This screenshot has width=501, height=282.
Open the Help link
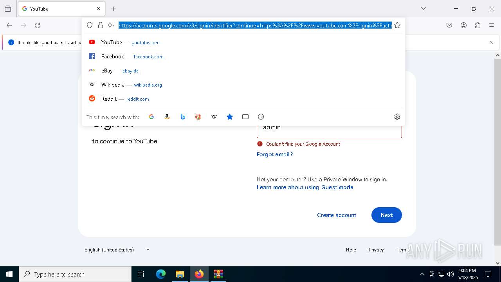[351, 250]
